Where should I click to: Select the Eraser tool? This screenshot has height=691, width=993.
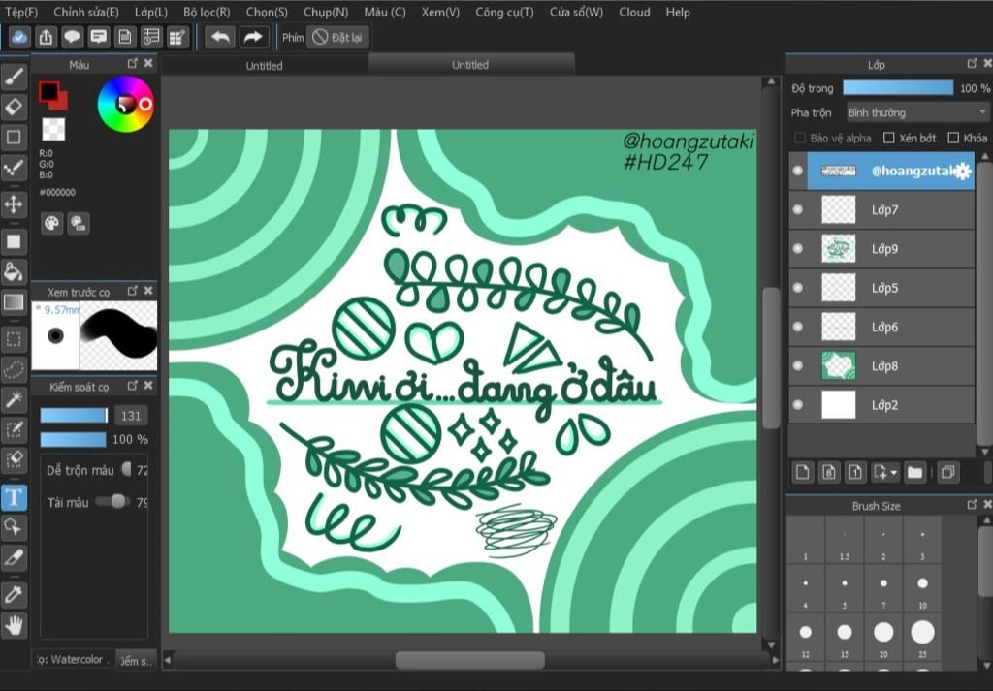click(14, 107)
